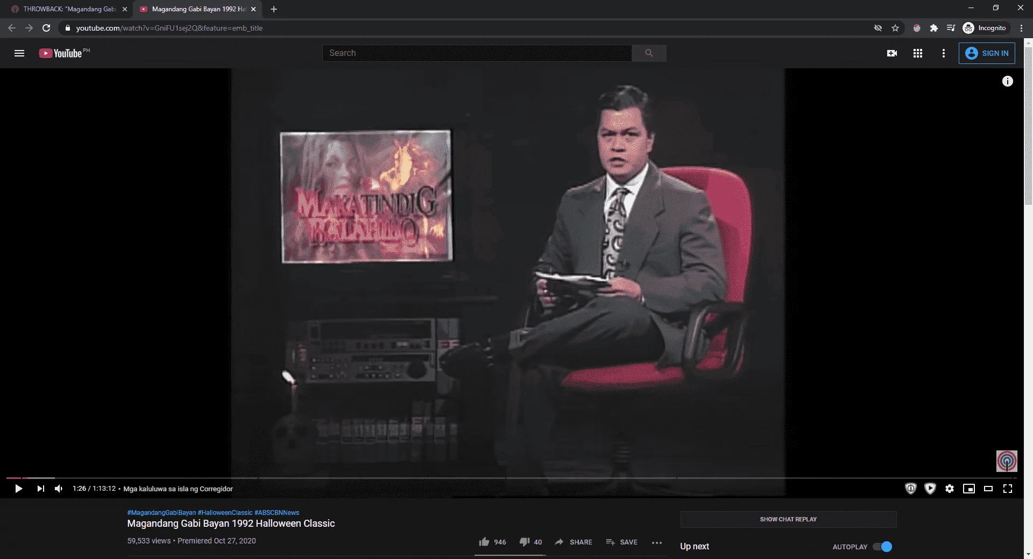Click the browser address bar URL
Image resolution: width=1033 pixels, height=559 pixels.
click(x=169, y=28)
